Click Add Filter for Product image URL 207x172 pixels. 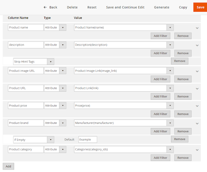click(161, 79)
